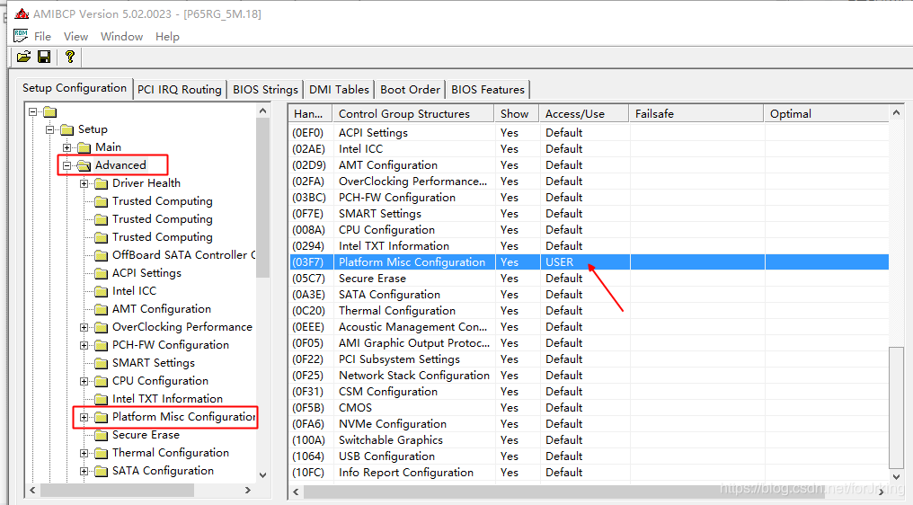The height and width of the screenshot is (505, 913).
Task: Select the USB Configuration list row
Action: 588,456
